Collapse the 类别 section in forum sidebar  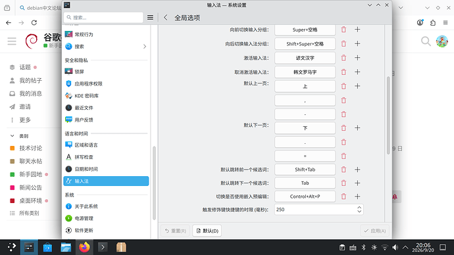pos(12,136)
